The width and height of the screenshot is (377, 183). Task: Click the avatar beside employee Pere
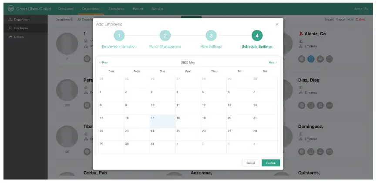click(67, 90)
